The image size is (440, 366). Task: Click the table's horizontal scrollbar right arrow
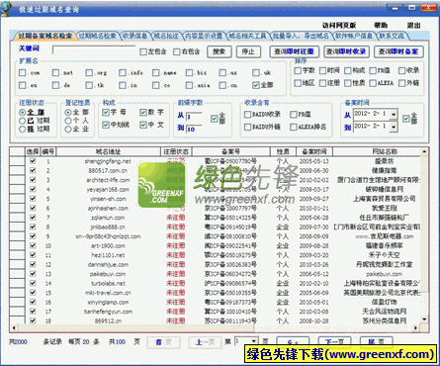coord(415,327)
